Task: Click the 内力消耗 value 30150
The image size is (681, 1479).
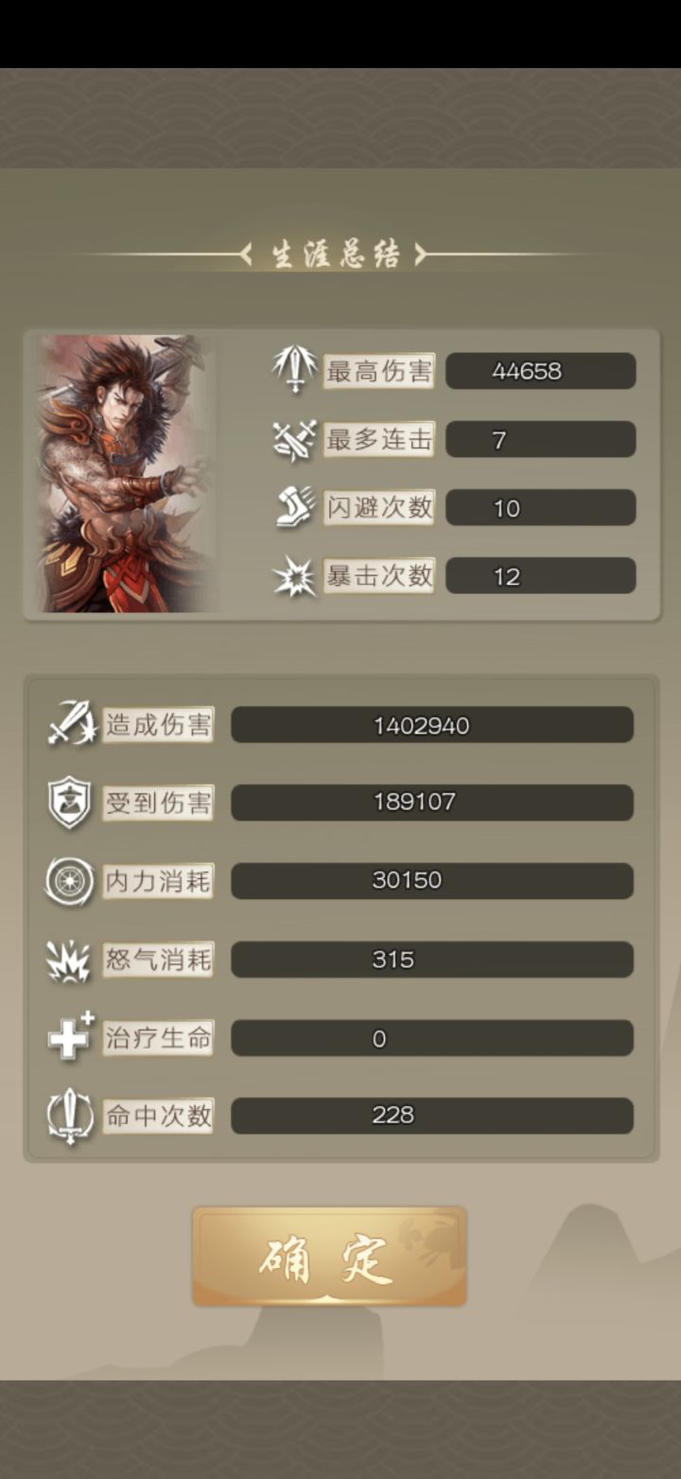Action: (x=432, y=881)
